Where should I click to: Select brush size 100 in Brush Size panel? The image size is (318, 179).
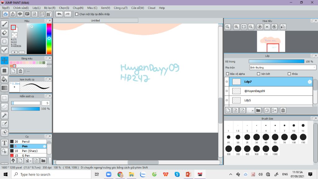[x=294, y=139]
